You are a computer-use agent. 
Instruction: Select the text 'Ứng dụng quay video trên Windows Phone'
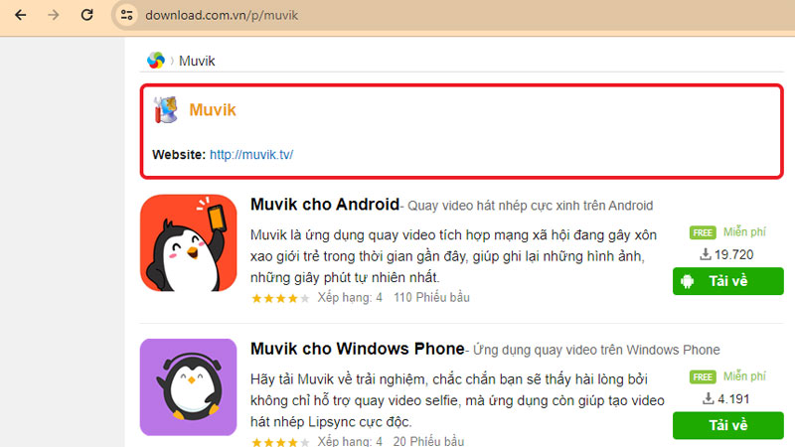click(596, 350)
